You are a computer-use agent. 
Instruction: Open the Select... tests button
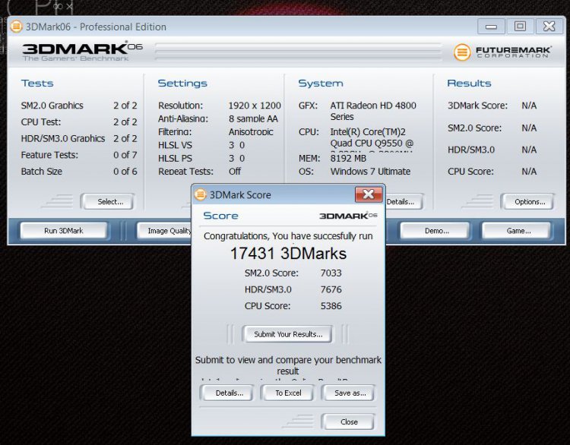click(107, 201)
